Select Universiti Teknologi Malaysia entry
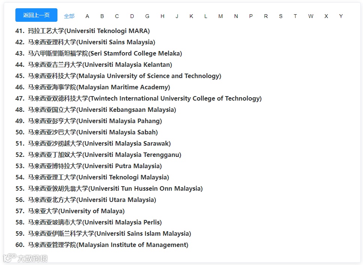The width and height of the screenshot is (363, 265). [92, 177]
